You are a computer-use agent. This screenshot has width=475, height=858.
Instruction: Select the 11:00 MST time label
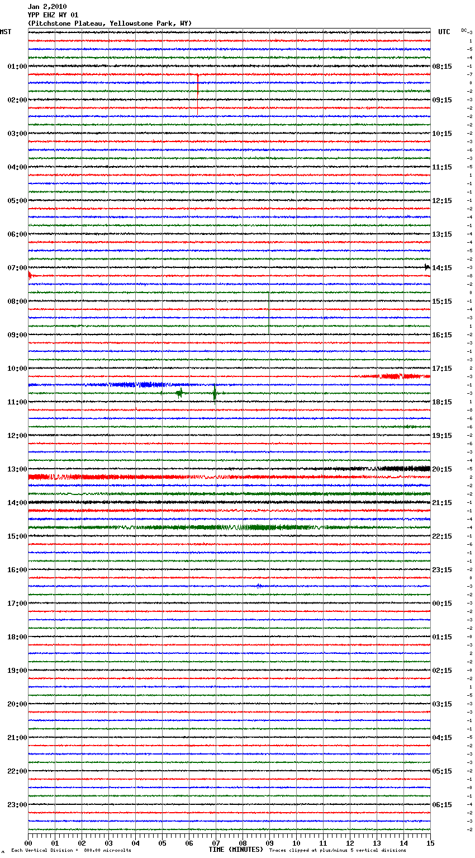(17, 402)
